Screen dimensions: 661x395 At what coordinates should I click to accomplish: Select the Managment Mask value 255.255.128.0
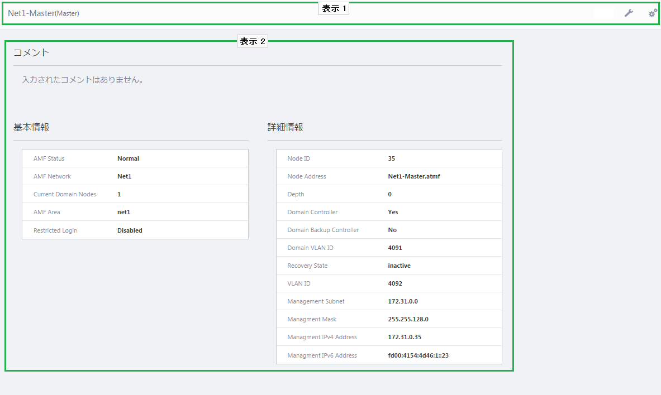408,319
